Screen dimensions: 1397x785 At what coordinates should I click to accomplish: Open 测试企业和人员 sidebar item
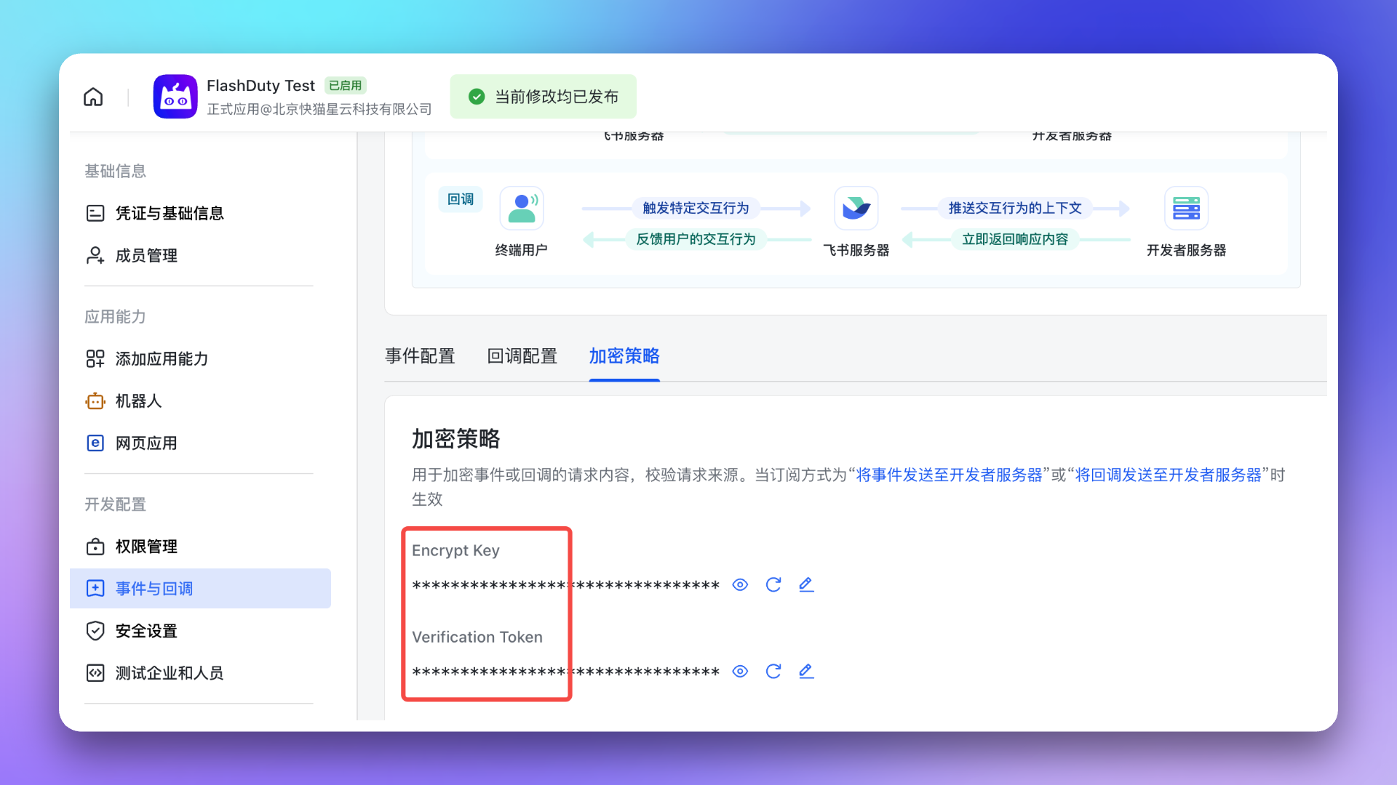(x=169, y=673)
